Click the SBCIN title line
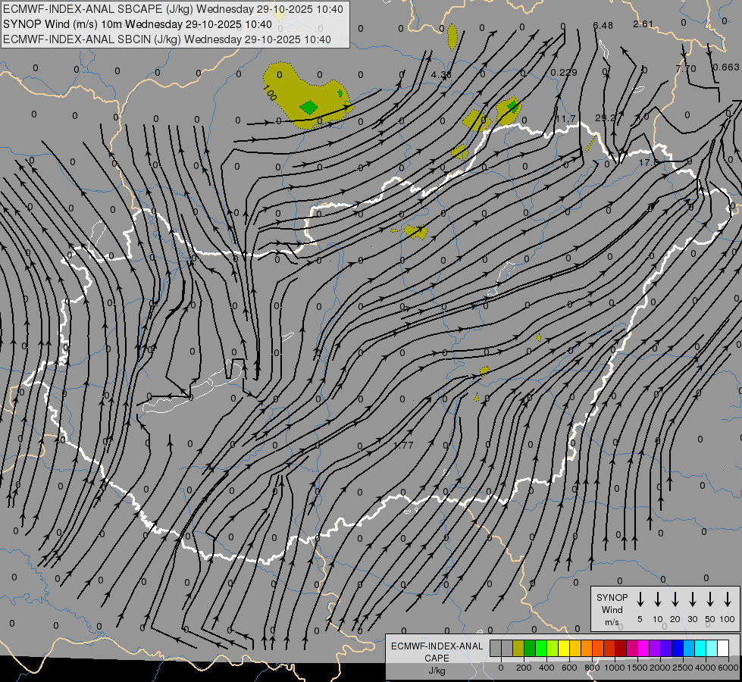The width and height of the screenshot is (742, 682). pyautogui.click(x=167, y=39)
